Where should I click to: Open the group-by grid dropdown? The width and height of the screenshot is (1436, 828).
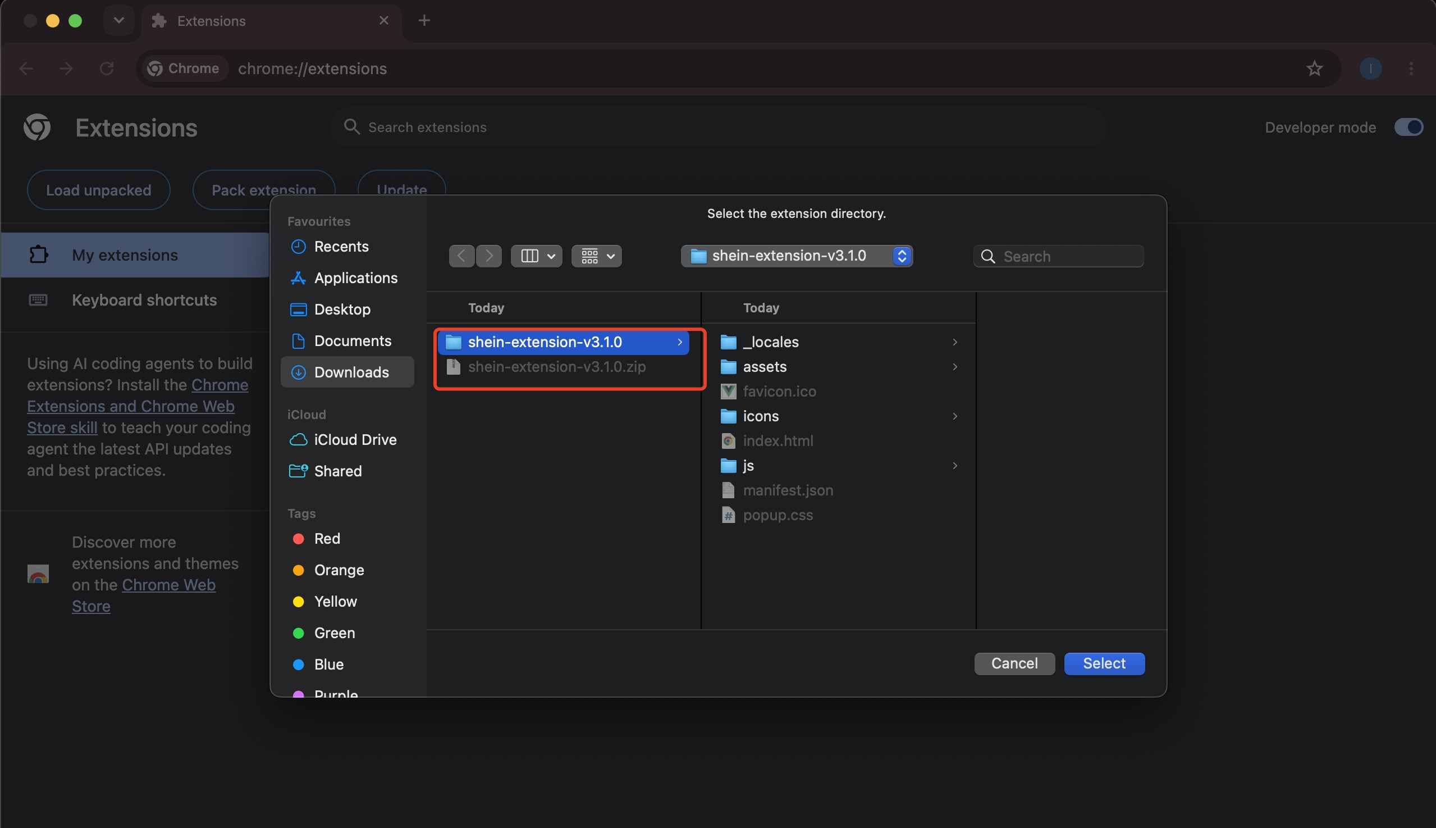coord(597,256)
